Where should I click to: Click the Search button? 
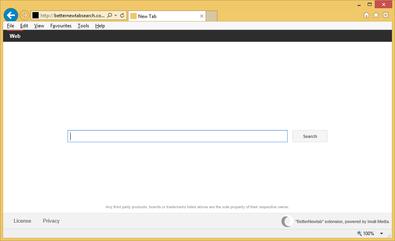tap(310, 136)
